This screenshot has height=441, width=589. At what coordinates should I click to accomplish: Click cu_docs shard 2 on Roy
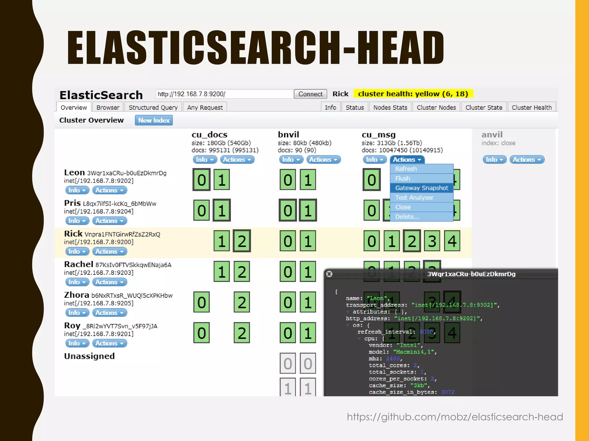(x=242, y=333)
